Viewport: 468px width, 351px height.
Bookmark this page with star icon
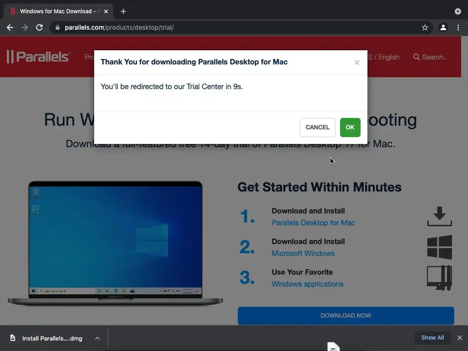pyautogui.click(x=425, y=27)
